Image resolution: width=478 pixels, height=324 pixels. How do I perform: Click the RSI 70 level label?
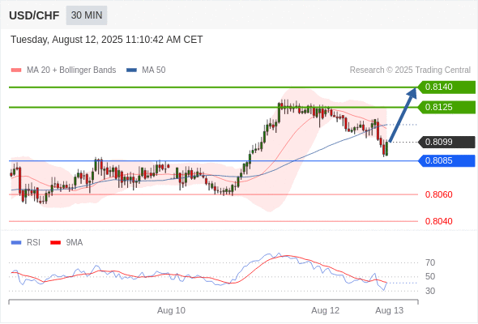click(430, 262)
